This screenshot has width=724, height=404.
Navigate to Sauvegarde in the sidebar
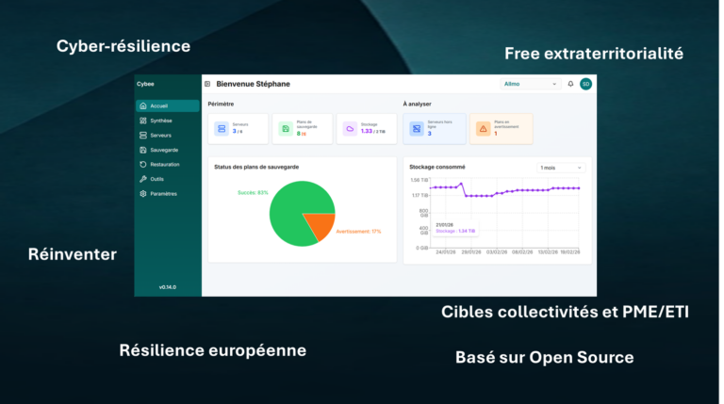(163, 150)
